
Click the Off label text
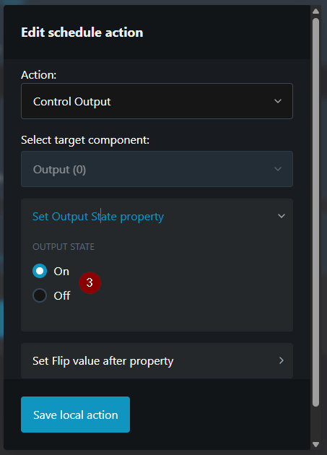pos(62,295)
